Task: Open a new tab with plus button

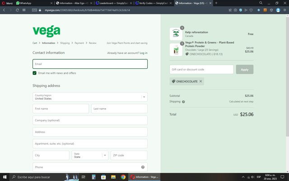Action: pyautogui.click(x=216, y=3)
